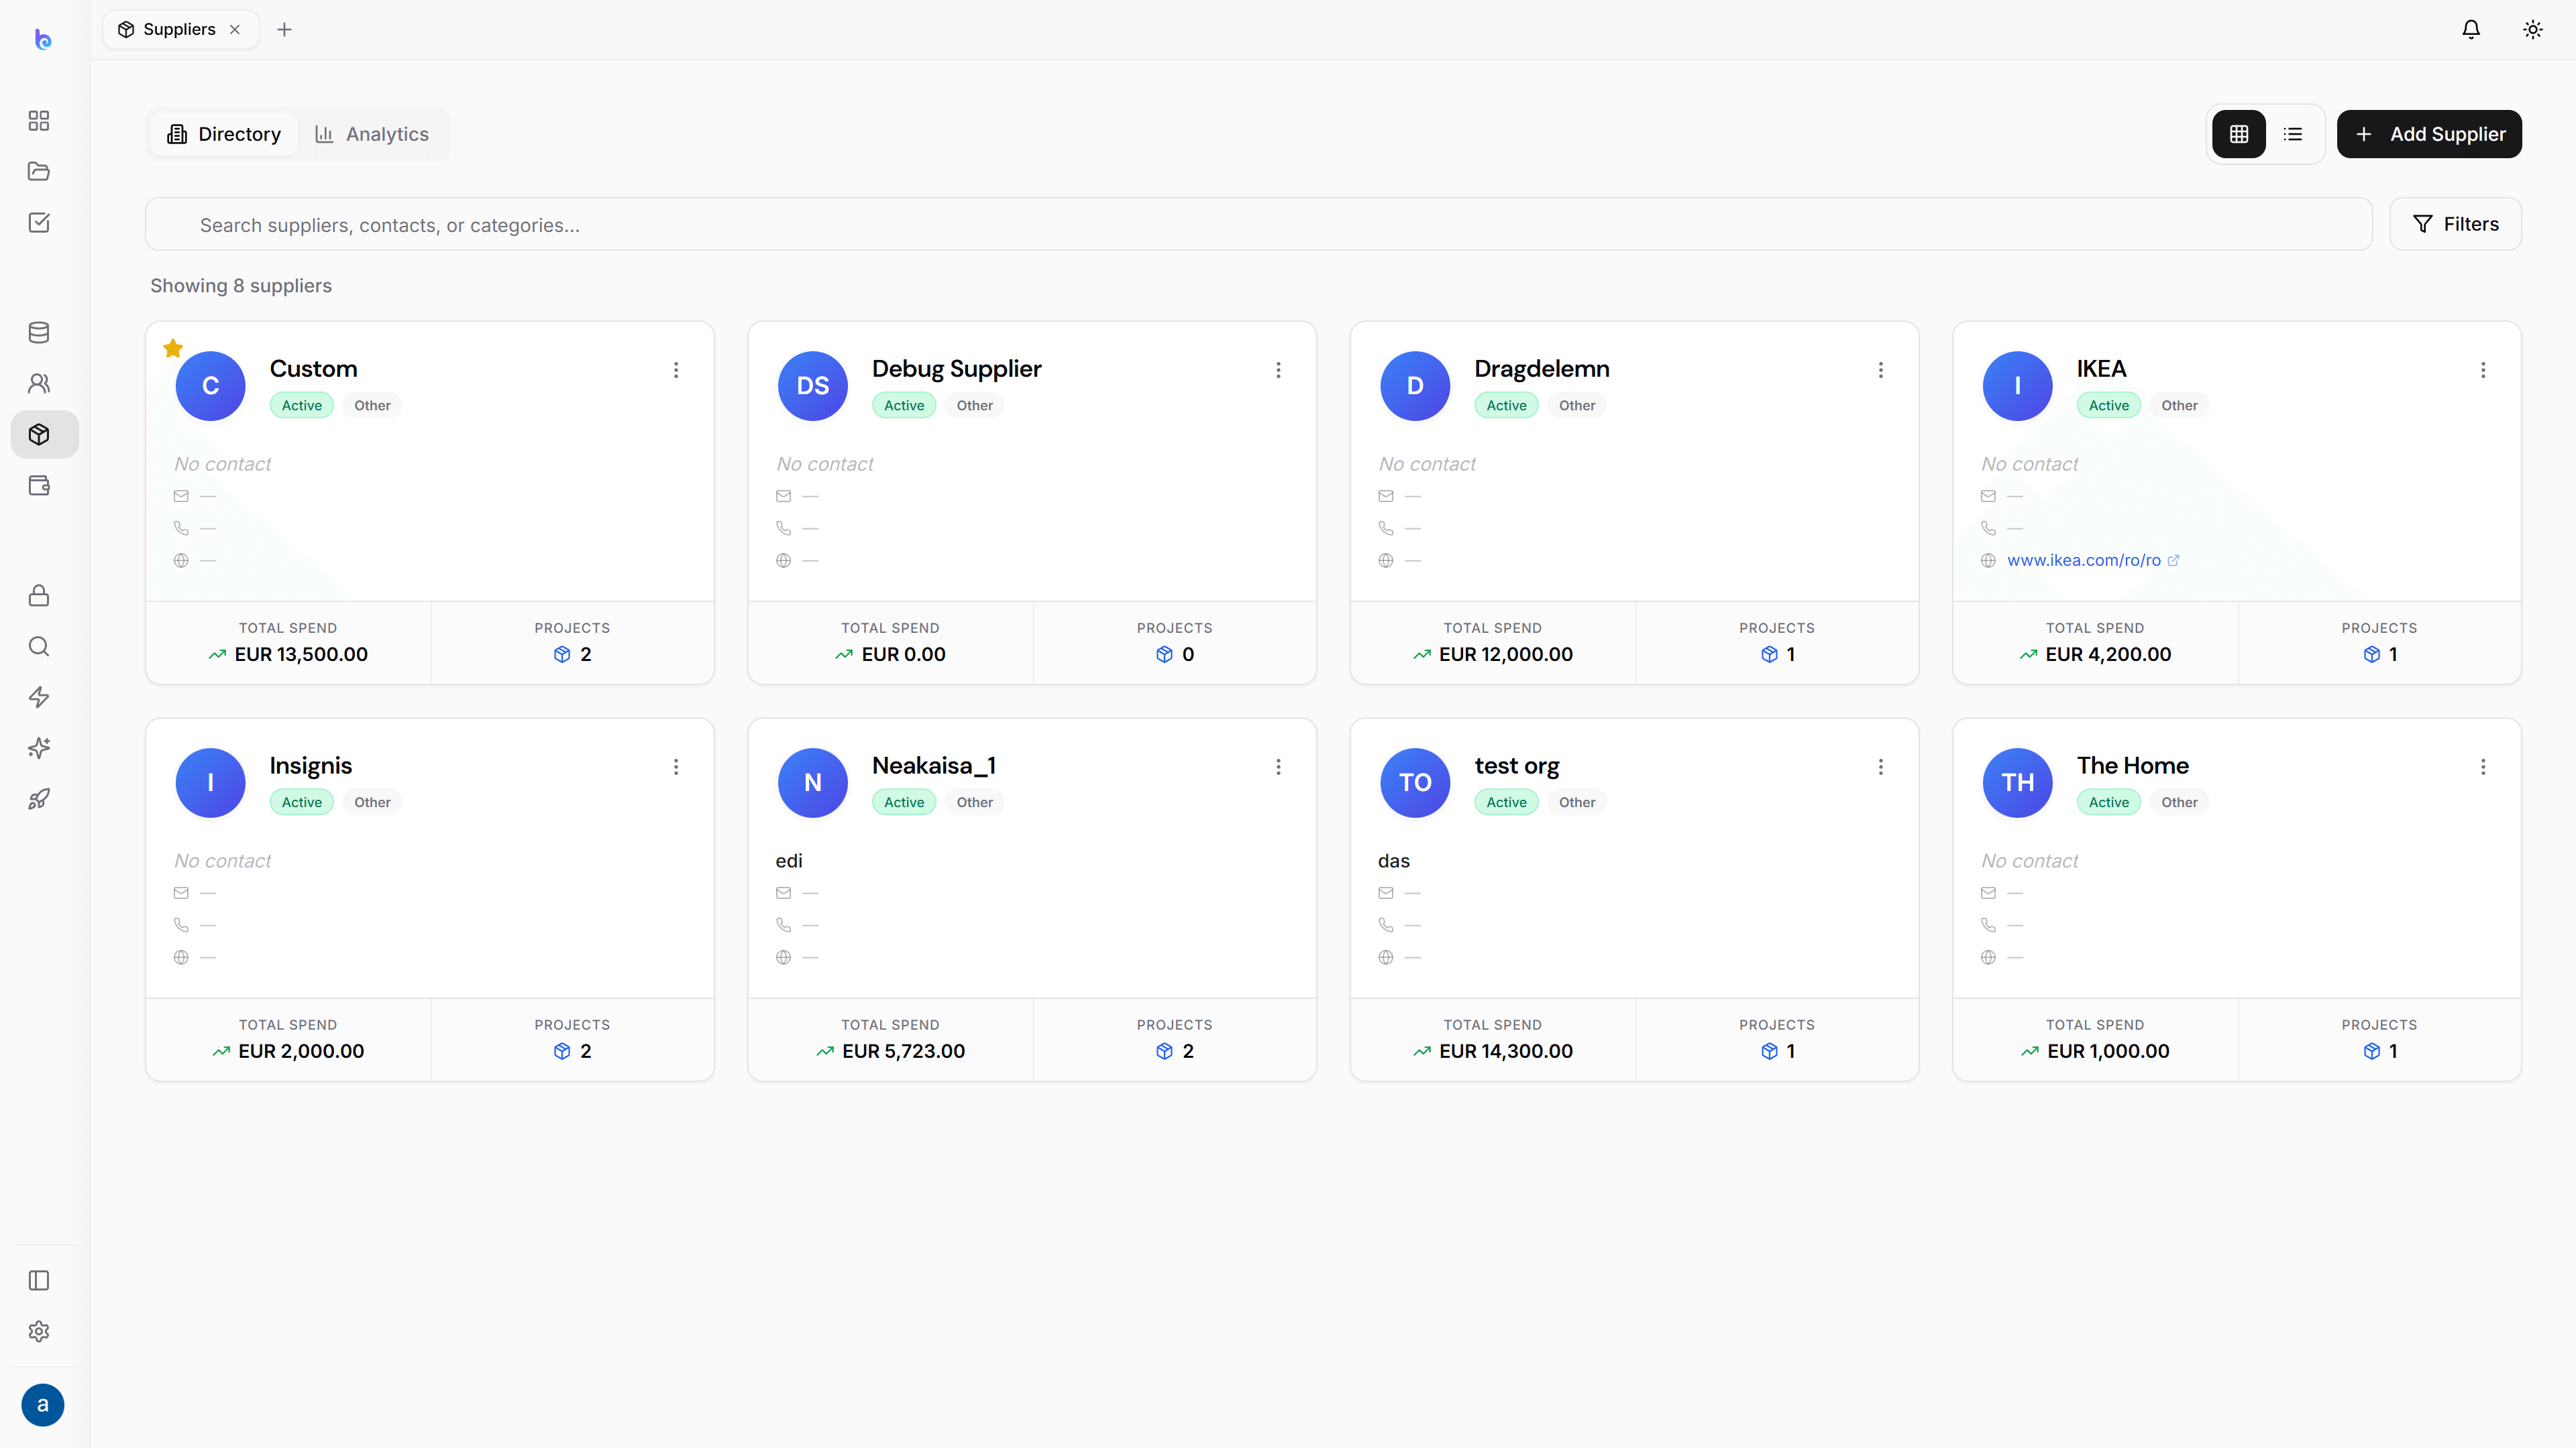Click the Other category badge on IKEA
The image size is (2576, 1448).
[x=2179, y=406]
